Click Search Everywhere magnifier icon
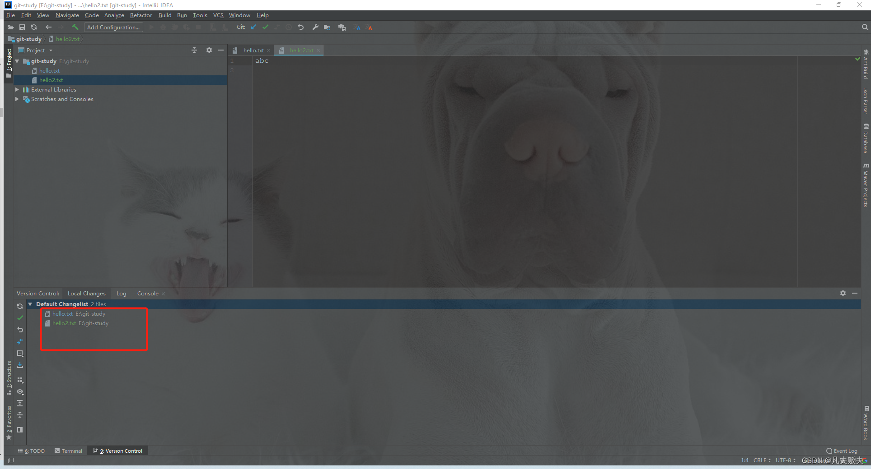The width and height of the screenshot is (871, 469). pyautogui.click(x=865, y=28)
